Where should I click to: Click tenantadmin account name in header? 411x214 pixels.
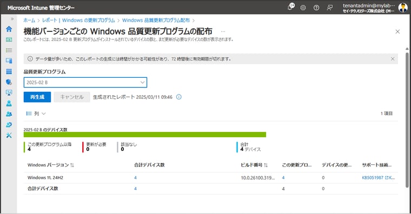pos(368,5)
